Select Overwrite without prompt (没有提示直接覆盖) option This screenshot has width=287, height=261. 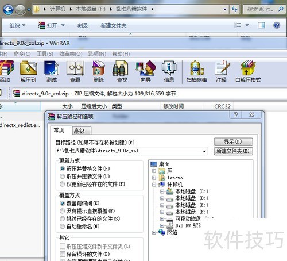coord(87,211)
